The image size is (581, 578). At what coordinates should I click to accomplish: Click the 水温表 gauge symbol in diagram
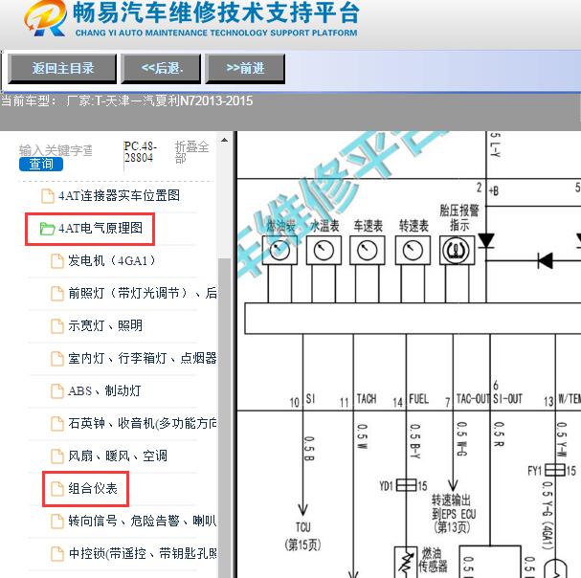324,250
